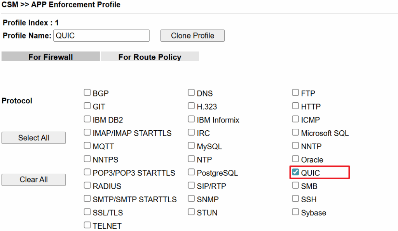Enable the BGP protocol checkbox
Viewport: 398px width, 231px height.
coord(87,93)
